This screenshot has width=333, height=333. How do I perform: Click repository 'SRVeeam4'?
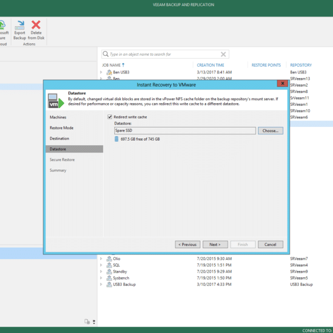tap(299, 265)
